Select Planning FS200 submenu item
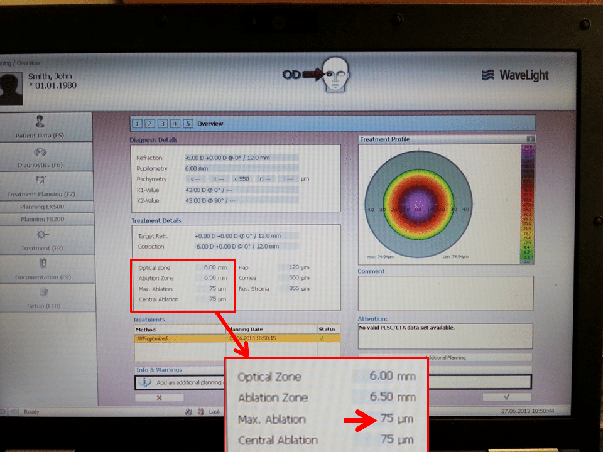The image size is (603, 452). 42,219
